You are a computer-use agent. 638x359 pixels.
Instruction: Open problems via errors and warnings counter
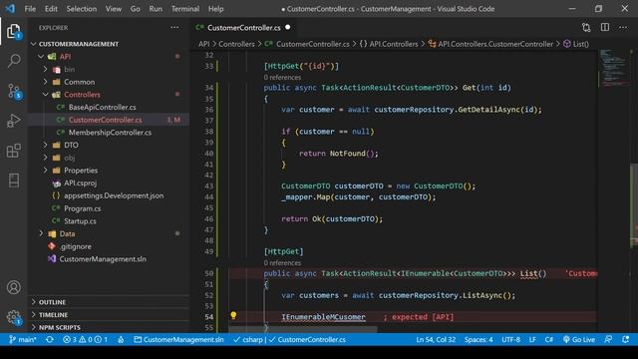point(85,339)
